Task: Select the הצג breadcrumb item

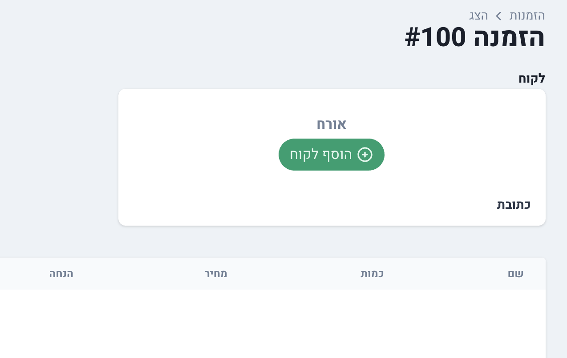Action: [x=478, y=16]
